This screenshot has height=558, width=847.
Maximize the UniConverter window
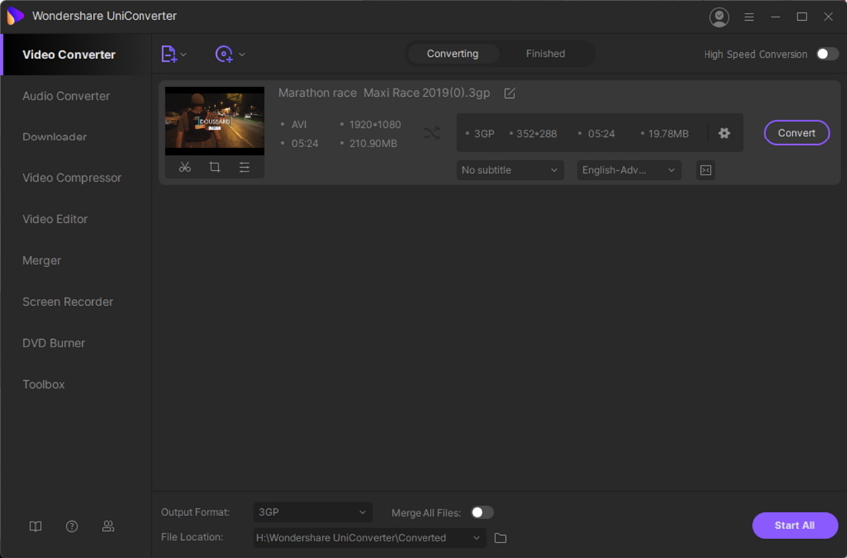pyautogui.click(x=802, y=17)
